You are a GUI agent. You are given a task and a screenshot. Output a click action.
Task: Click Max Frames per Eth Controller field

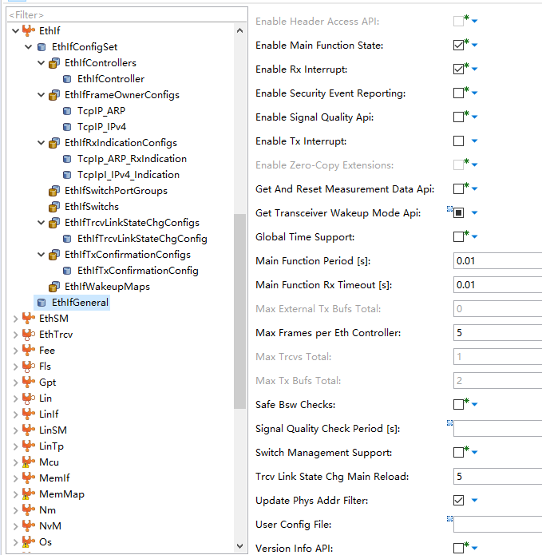[x=497, y=333]
